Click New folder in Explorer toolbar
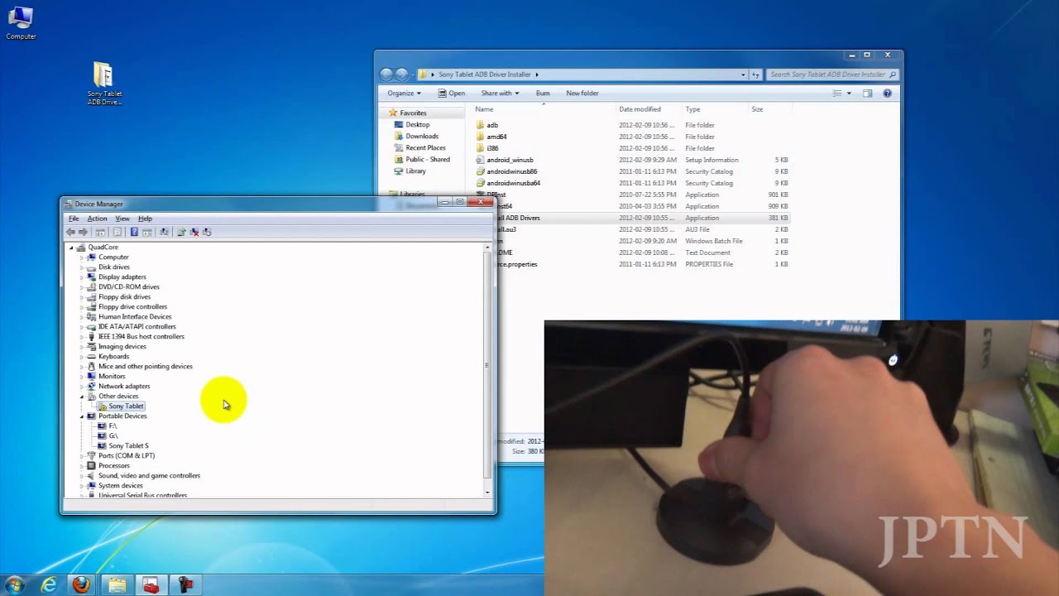 point(582,94)
